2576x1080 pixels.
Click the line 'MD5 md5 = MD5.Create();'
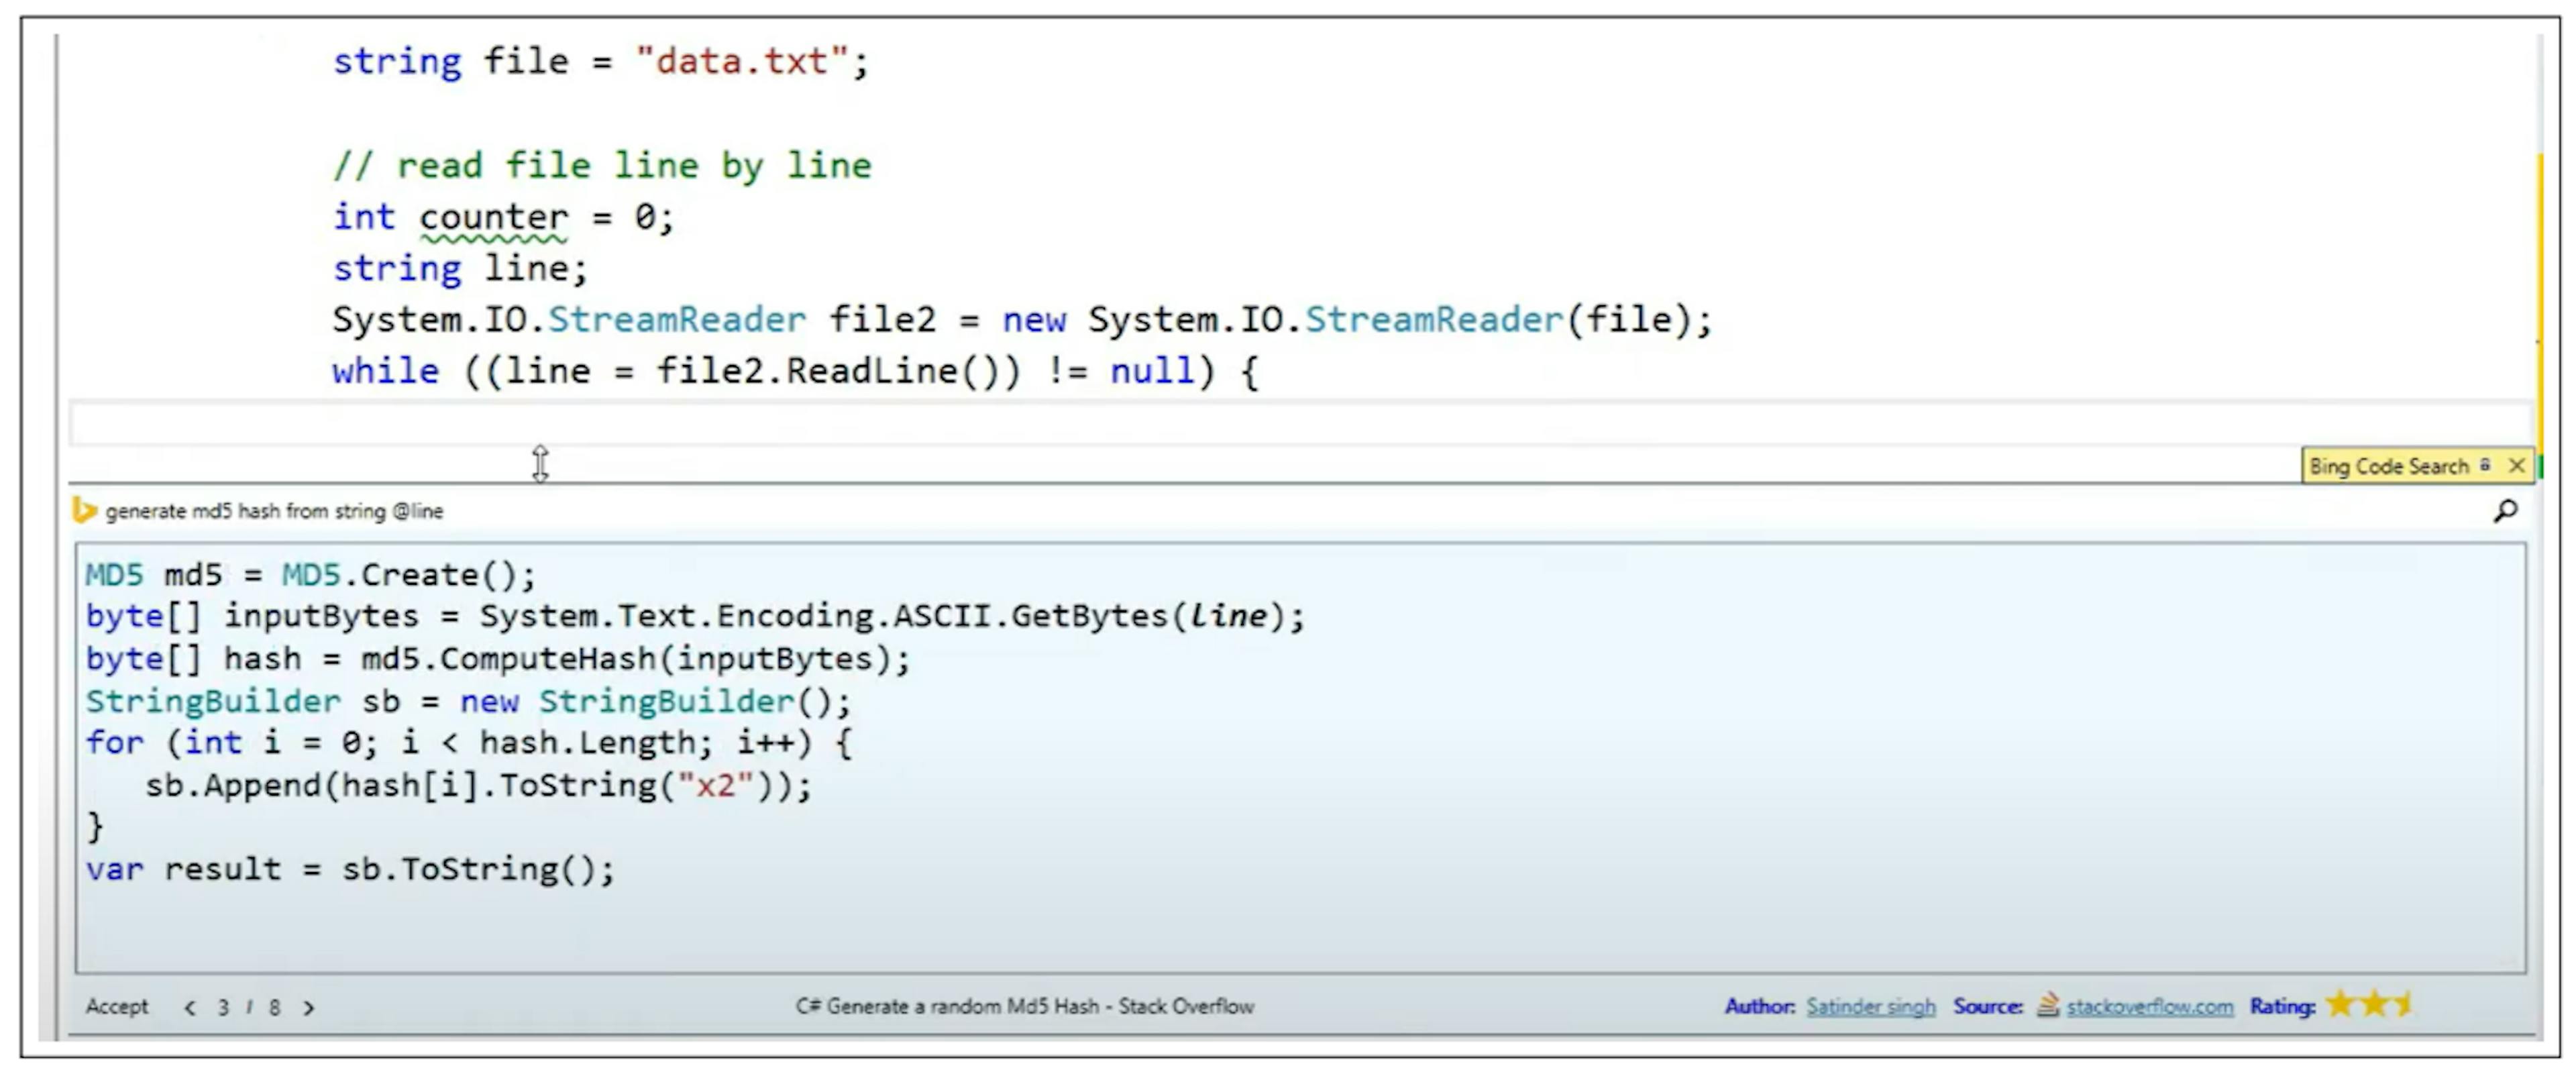pos(311,575)
